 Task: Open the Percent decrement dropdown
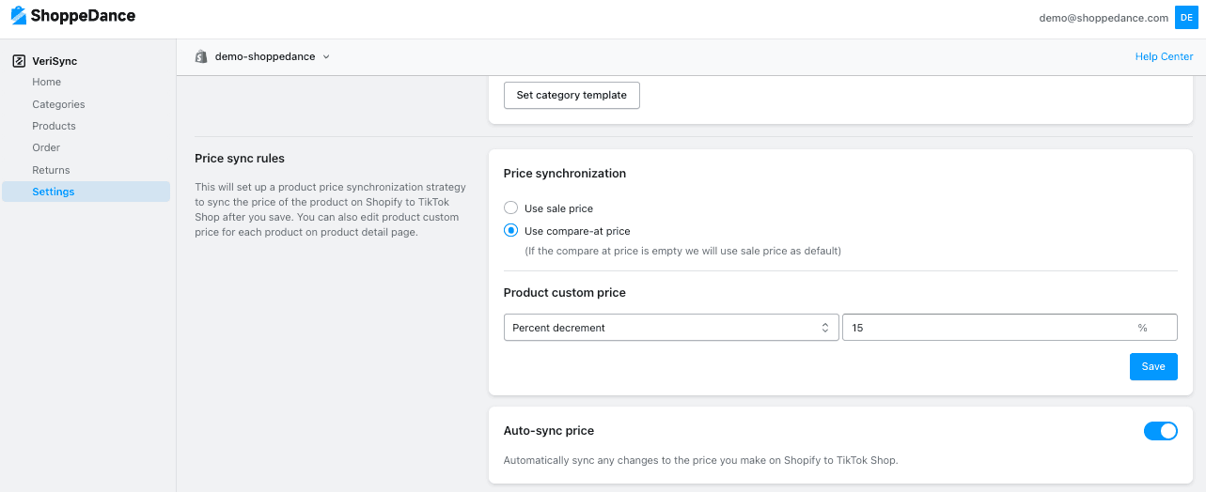tap(671, 328)
